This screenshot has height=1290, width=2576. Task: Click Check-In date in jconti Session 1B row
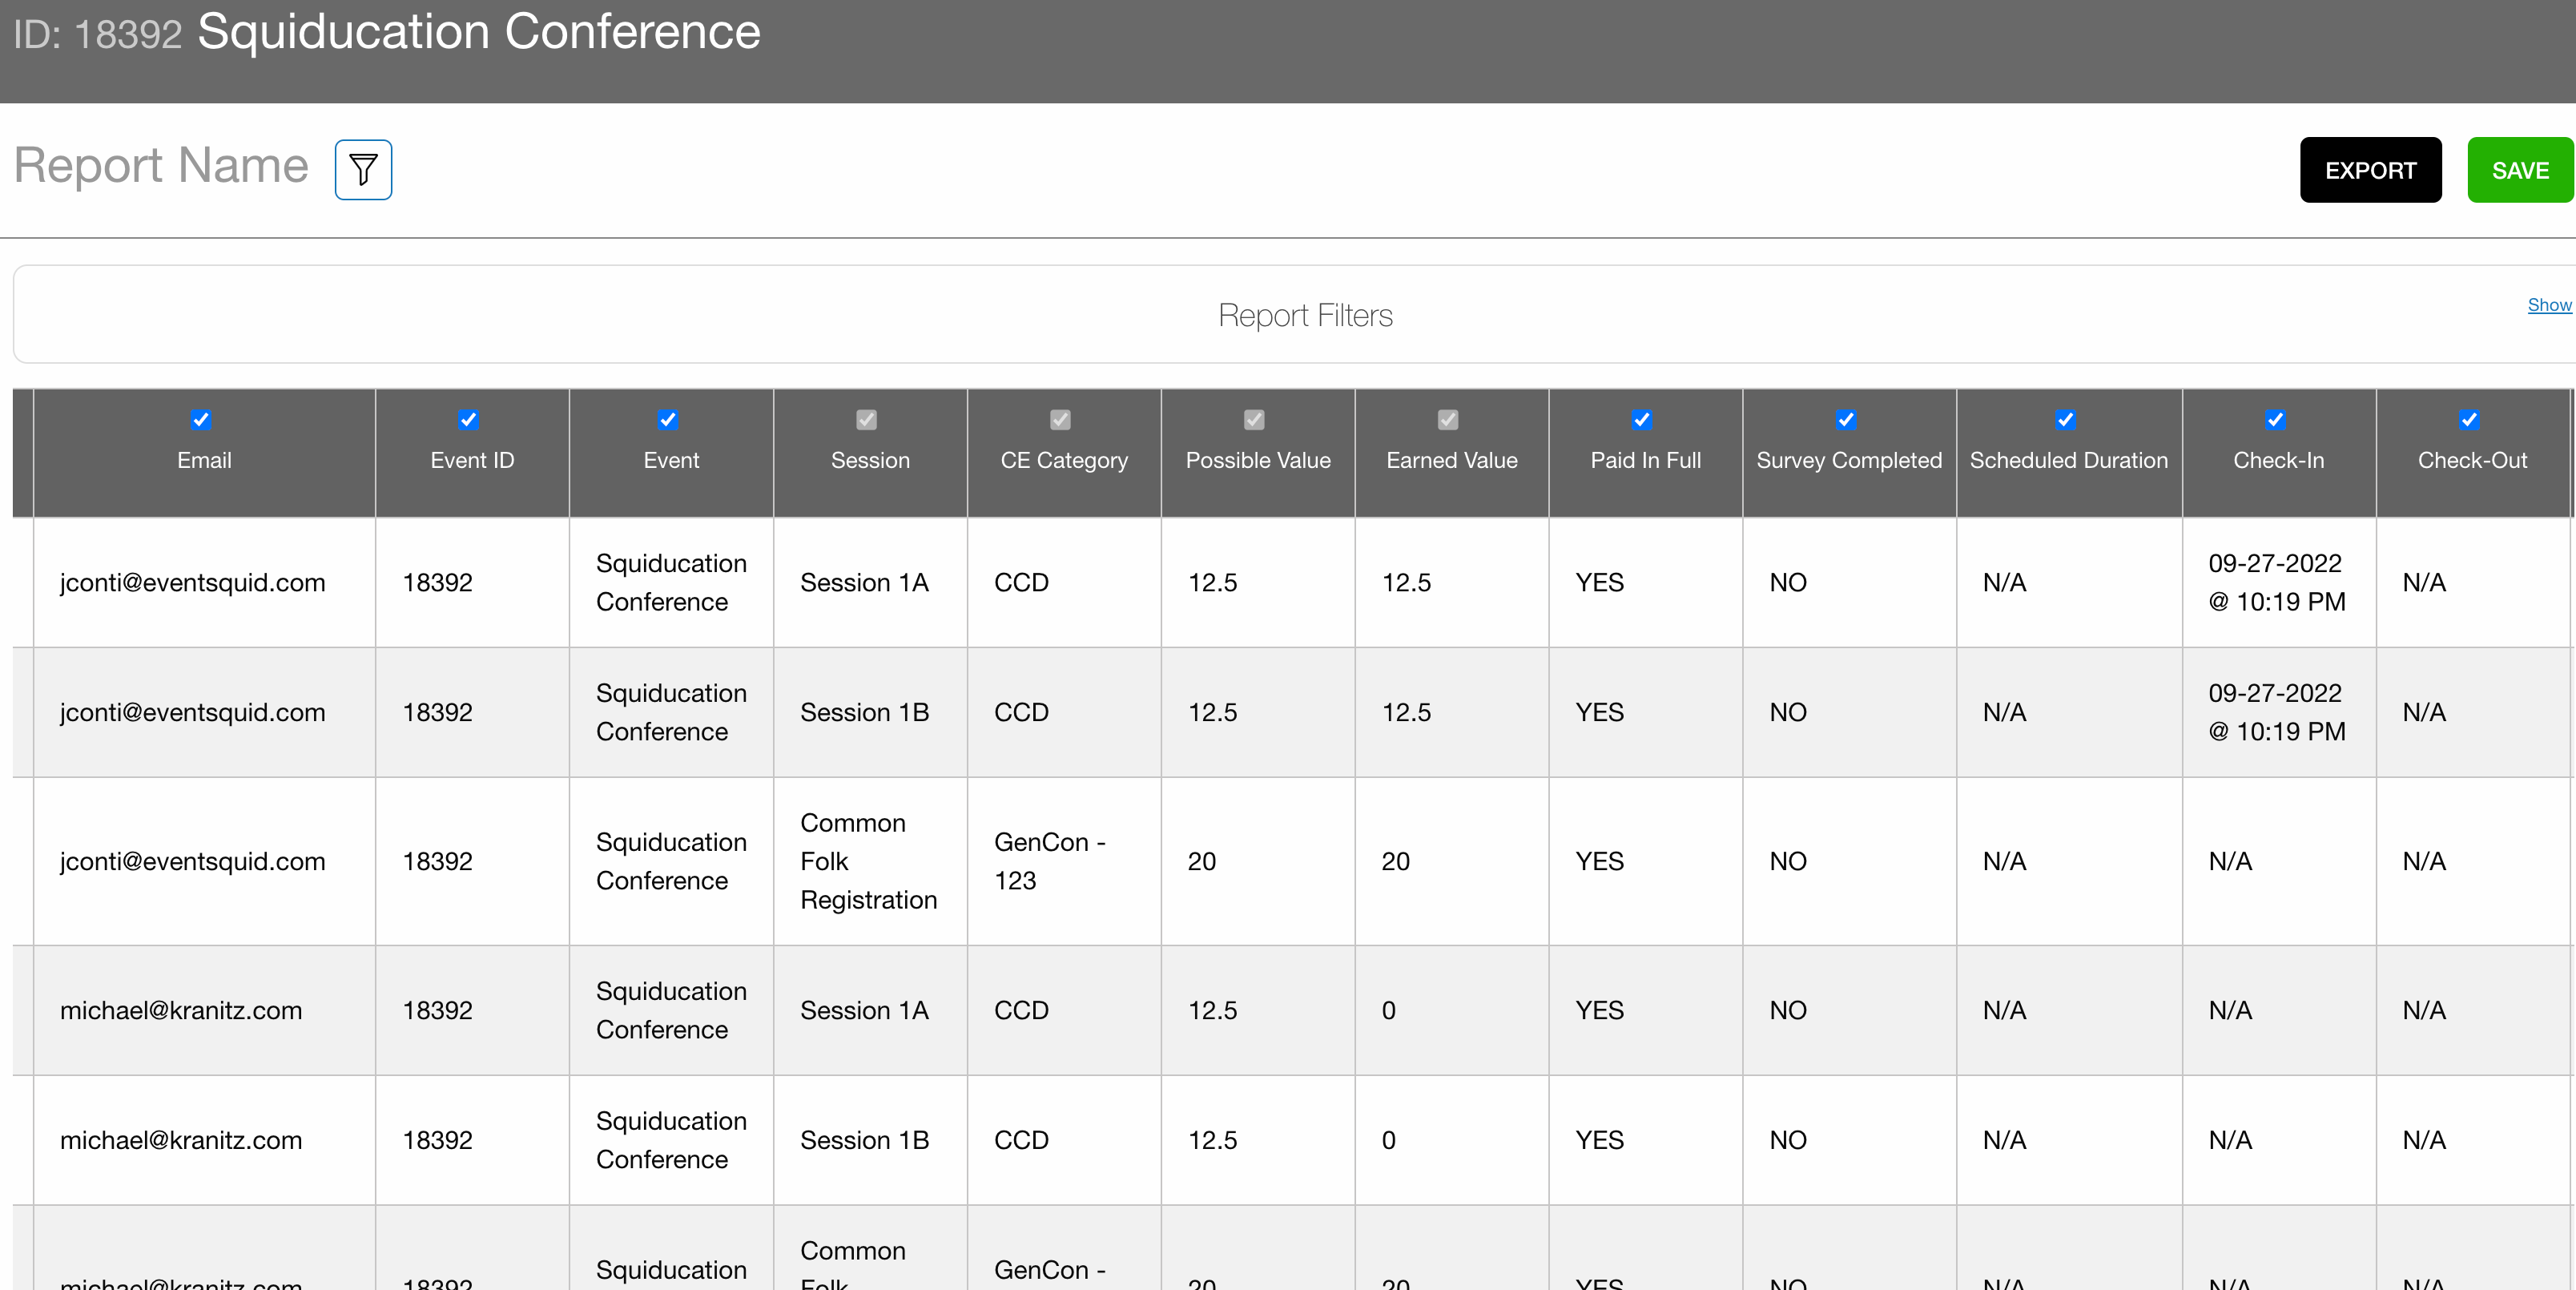click(x=2277, y=713)
